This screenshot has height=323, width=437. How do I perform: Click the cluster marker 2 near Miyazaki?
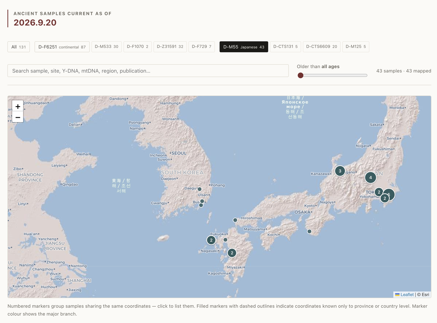[x=232, y=253]
